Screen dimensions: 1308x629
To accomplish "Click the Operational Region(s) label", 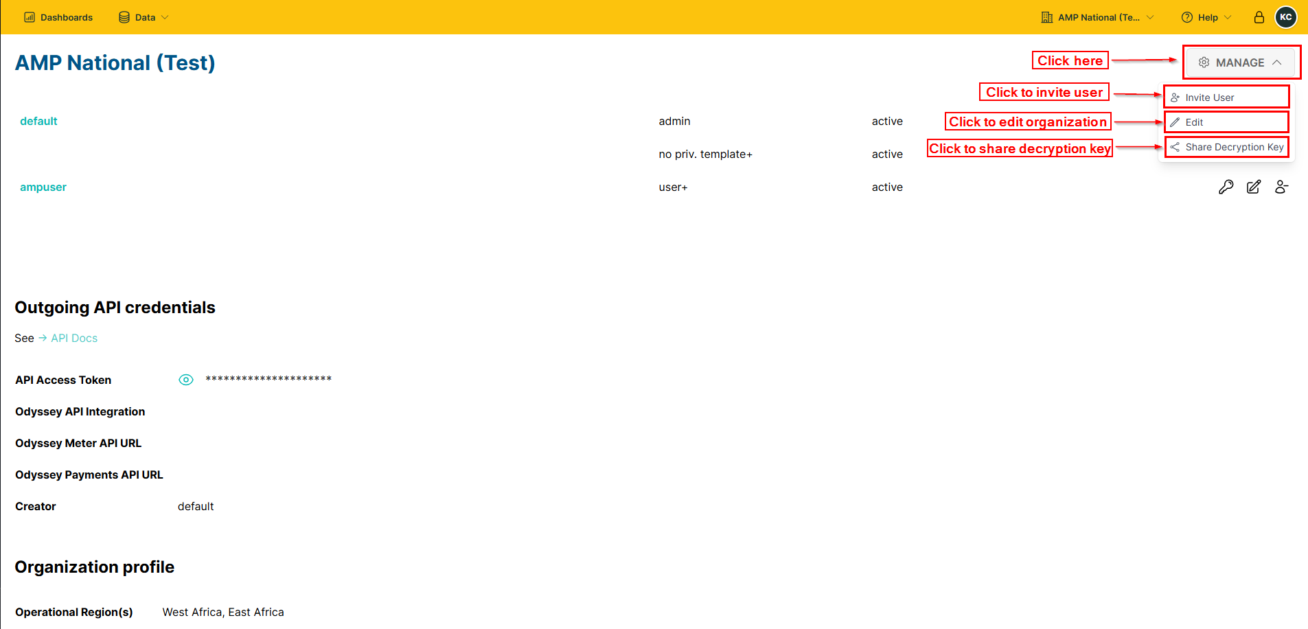I will 74,612.
